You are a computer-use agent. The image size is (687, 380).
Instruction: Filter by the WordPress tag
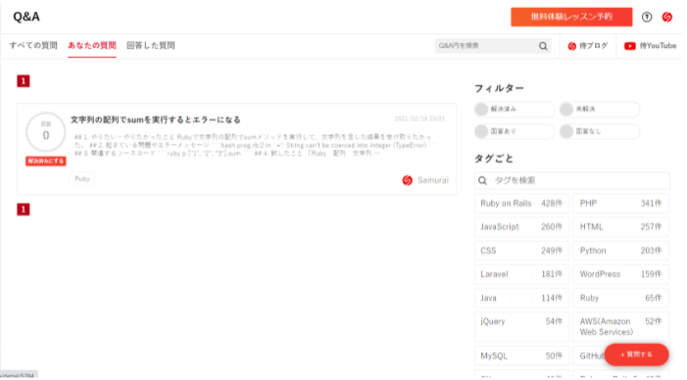tap(620, 274)
